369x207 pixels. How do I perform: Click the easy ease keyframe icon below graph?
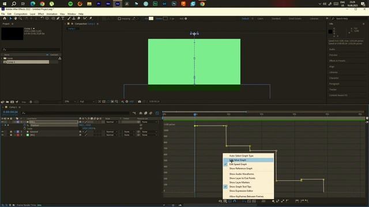297,201
